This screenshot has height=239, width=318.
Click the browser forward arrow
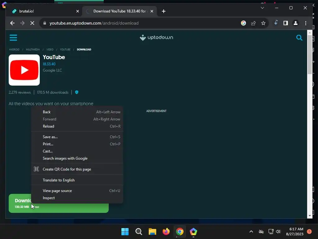[x=22, y=23]
